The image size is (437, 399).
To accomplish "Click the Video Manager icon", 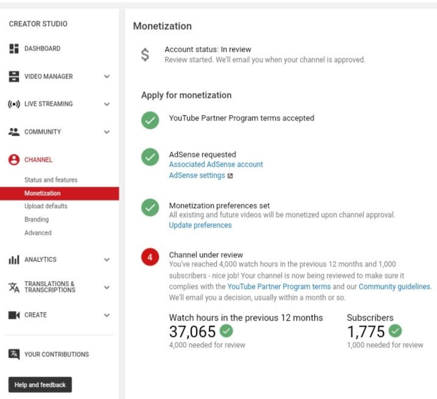I will (14, 76).
